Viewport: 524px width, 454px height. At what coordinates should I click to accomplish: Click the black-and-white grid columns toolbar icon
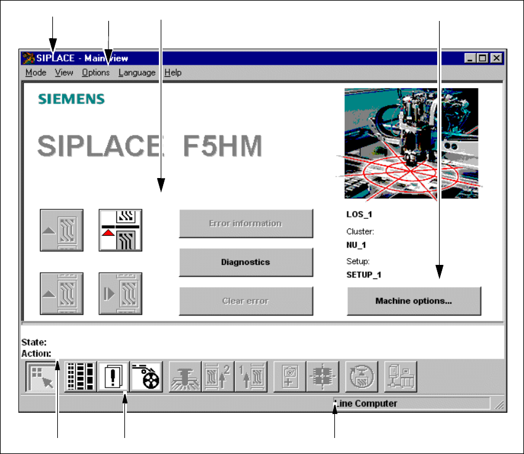[80, 376]
